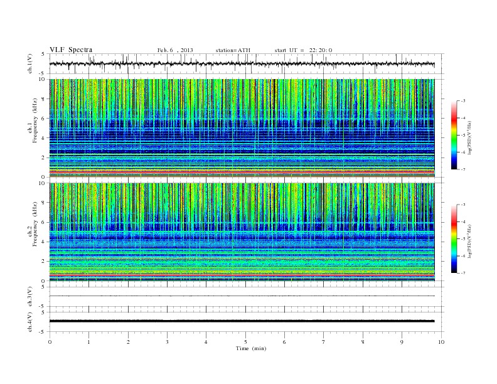Image resolution: width=497 pixels, height=384 pixels.
Task: Click the "VLF Spectra" plot title
Action: [x=71, y=50]
